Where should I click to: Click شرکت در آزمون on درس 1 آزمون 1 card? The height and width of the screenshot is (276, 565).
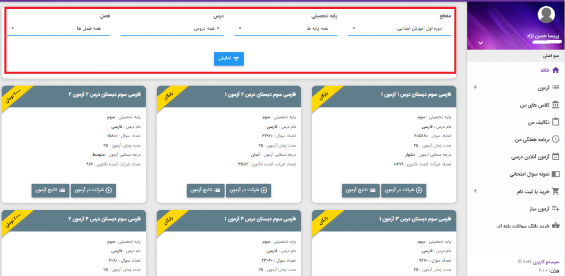coord(403,191)
